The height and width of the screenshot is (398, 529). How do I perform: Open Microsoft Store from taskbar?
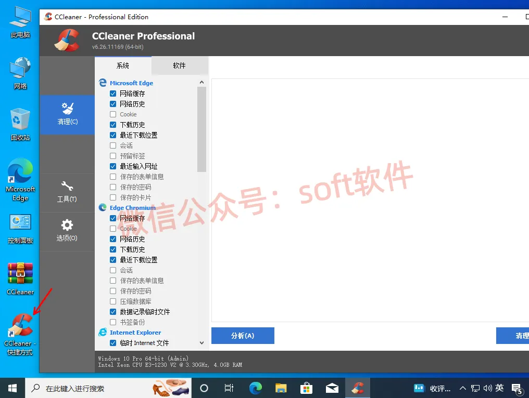pyautogui.click(x=306, y=388)
